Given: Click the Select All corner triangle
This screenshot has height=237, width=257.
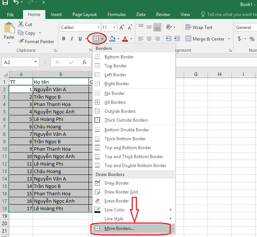Looking at the screenshot, I should [6, 74].
